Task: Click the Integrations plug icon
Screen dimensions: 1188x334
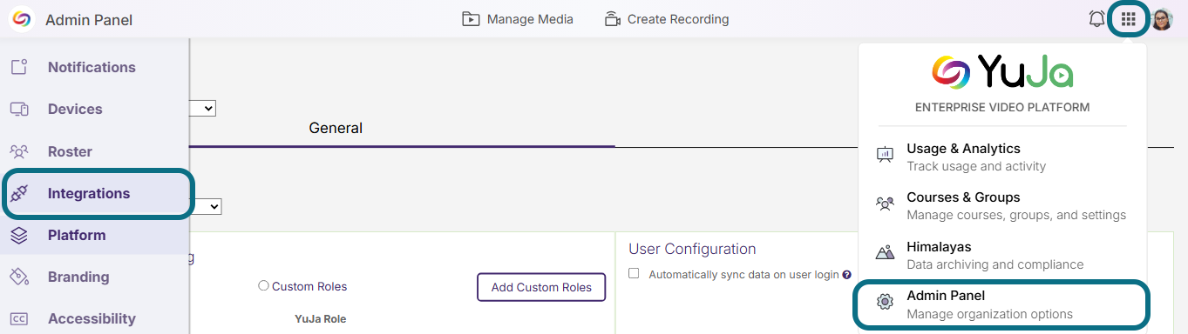Action: click(19, 193)
